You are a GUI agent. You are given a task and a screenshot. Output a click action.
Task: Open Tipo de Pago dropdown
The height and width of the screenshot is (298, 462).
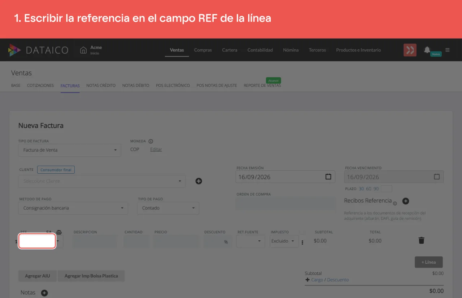[x=168, y=208]
